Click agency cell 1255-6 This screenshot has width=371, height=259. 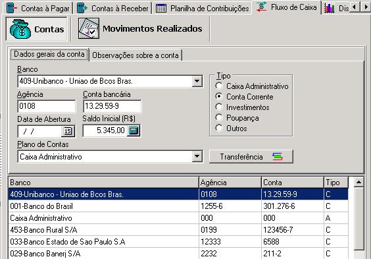click(x=230, y=206)
